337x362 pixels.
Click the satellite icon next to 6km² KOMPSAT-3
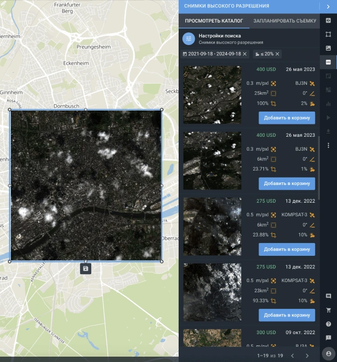point(312,215)
